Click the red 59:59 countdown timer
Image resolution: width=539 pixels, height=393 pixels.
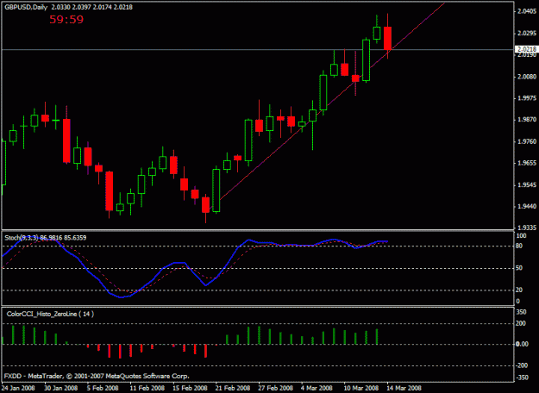click(x=66, y=19)
